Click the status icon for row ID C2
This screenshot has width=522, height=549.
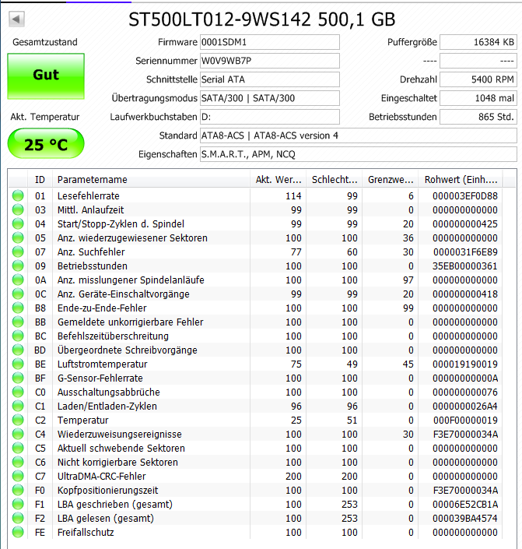coord(18,420)
